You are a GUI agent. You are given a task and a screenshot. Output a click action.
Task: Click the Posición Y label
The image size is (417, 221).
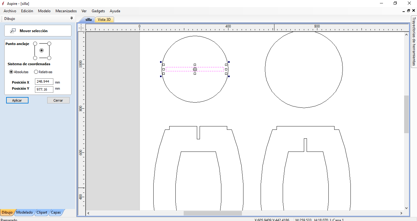coord(21,88)
